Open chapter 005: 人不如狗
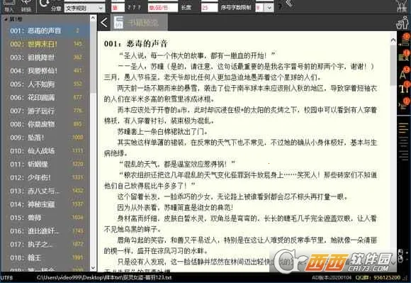The height and width of the screenshot is (283, 411). point(45,84)
